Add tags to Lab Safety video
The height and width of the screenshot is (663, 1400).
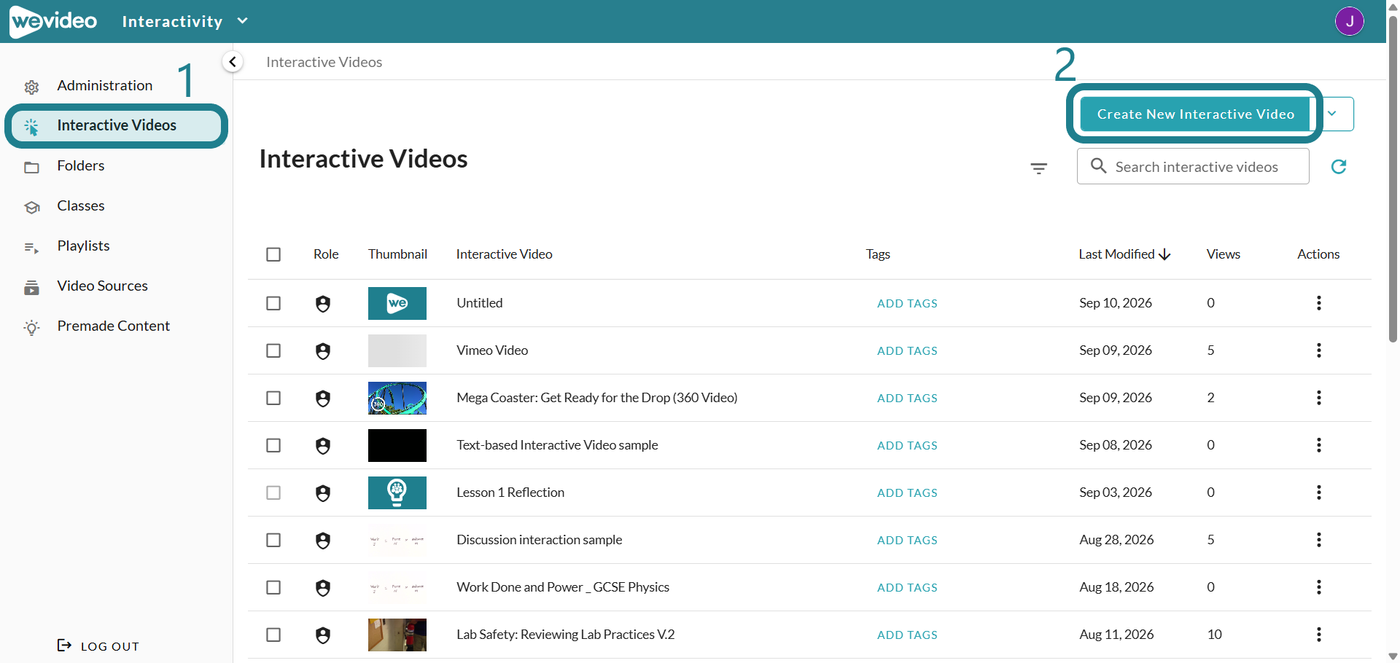coord(907,635)
